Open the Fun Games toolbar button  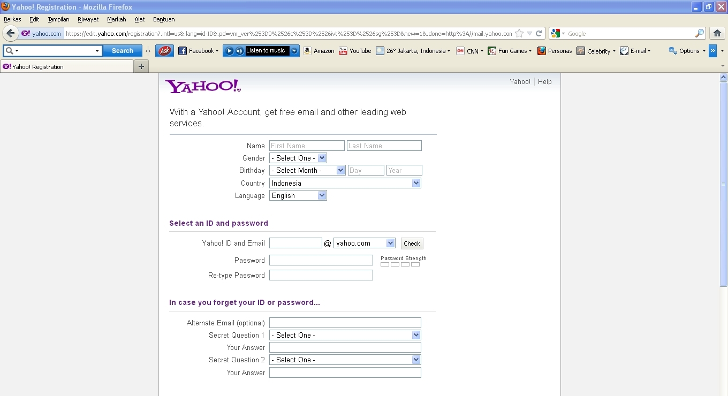[509, 51]
